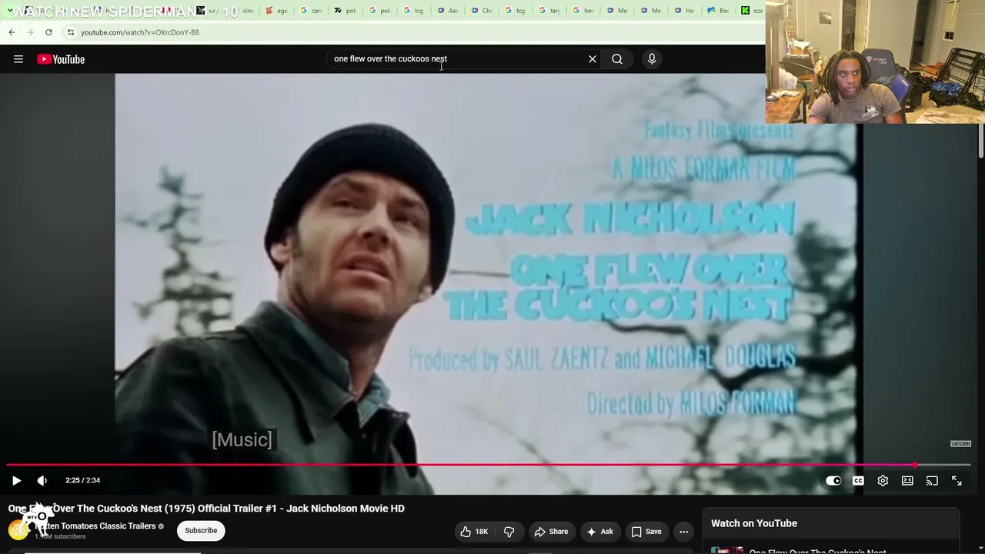Start voice search with microphone
Viewport: 985px width, 554px height.
[652, 59]
